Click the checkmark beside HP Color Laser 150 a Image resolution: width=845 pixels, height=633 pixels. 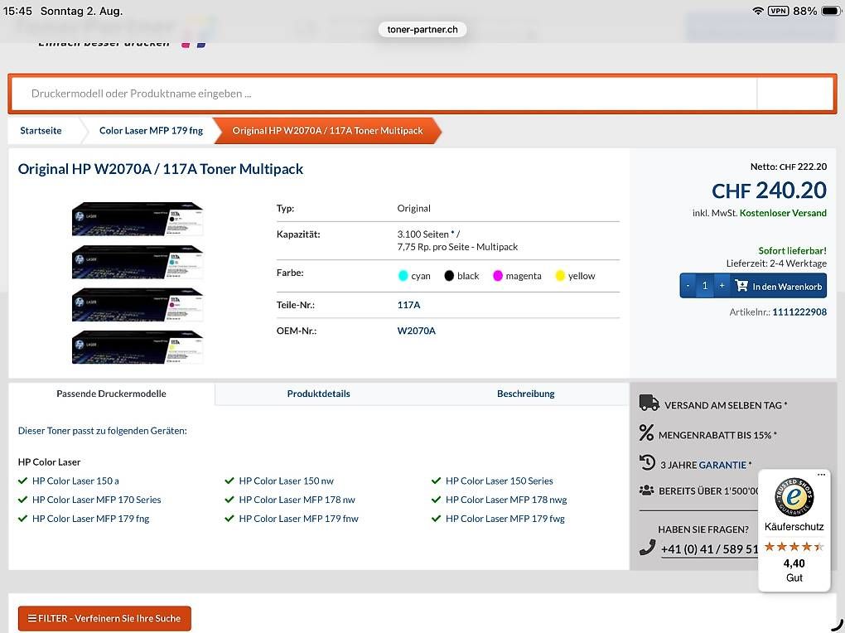click(x=22, y=481)
